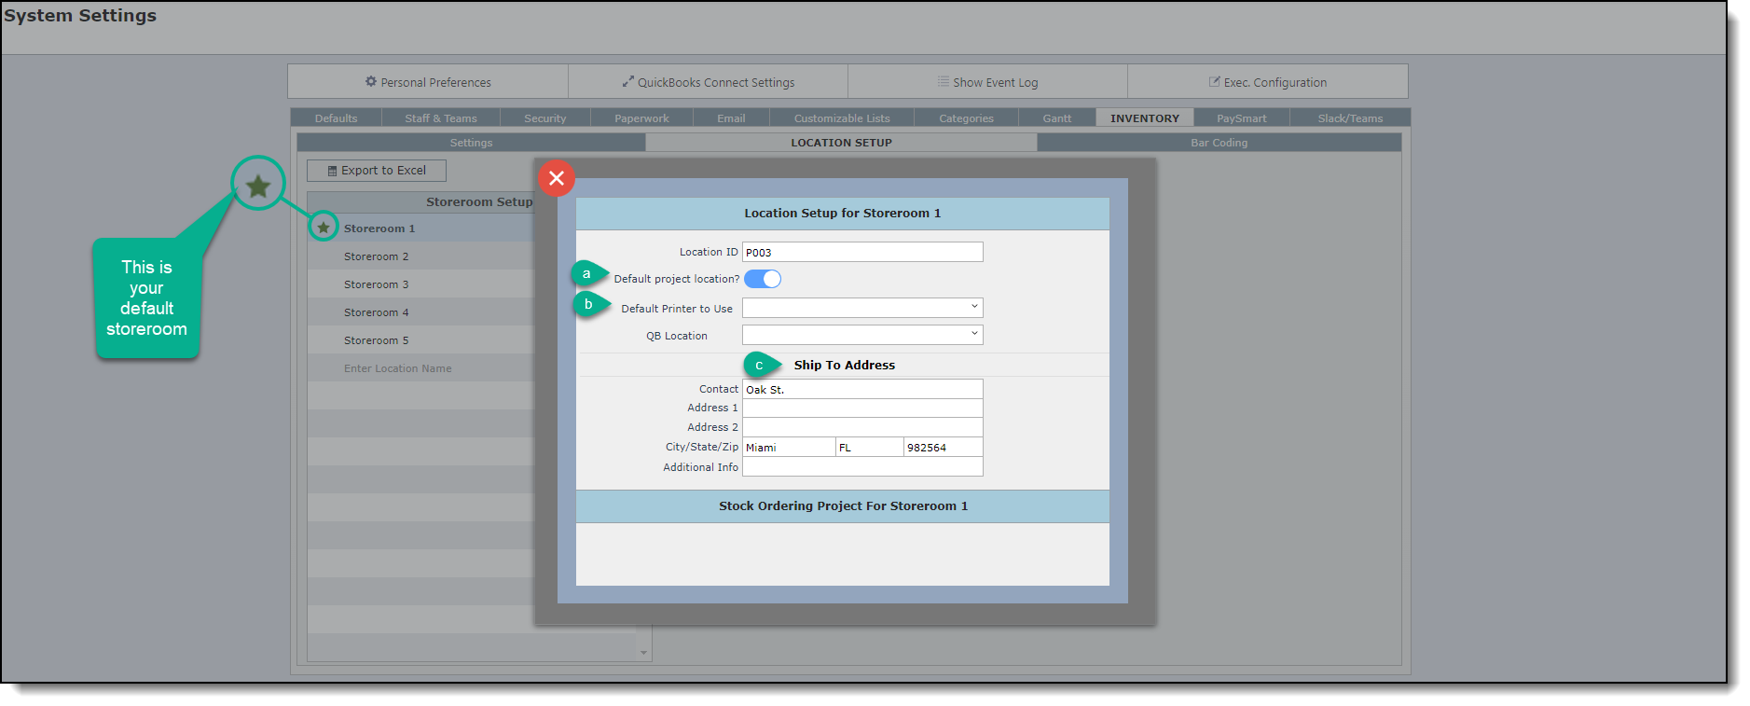Open the Customizable Lists tab
1750x706 pixels.
tap(842, 118)
